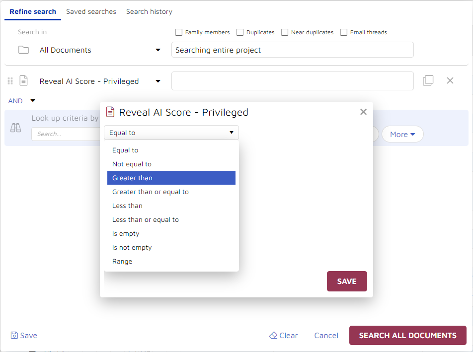Focus the Reveal AI Score value field

292,81
